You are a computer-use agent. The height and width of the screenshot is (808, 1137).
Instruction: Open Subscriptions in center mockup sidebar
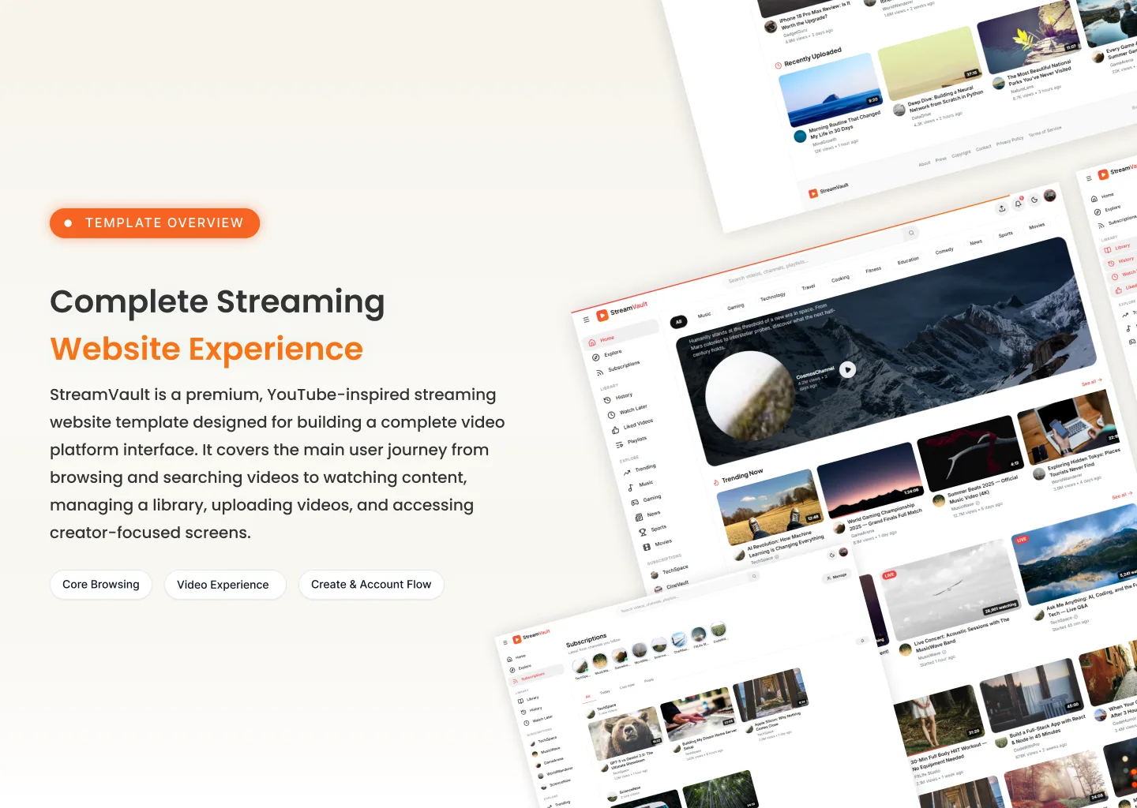pos(617,368)
